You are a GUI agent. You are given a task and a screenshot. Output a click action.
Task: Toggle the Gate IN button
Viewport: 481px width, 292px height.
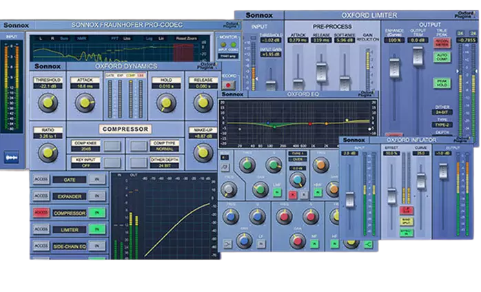[97, 180]
